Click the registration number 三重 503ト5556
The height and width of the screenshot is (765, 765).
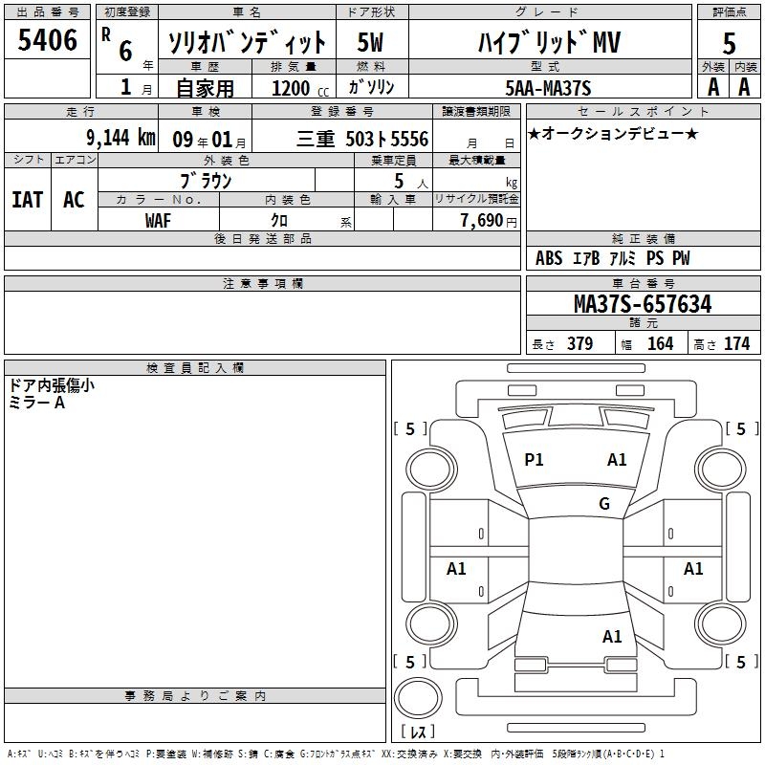click(x=362, y=139)
